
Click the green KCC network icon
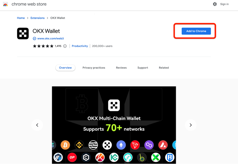point(114,157)
